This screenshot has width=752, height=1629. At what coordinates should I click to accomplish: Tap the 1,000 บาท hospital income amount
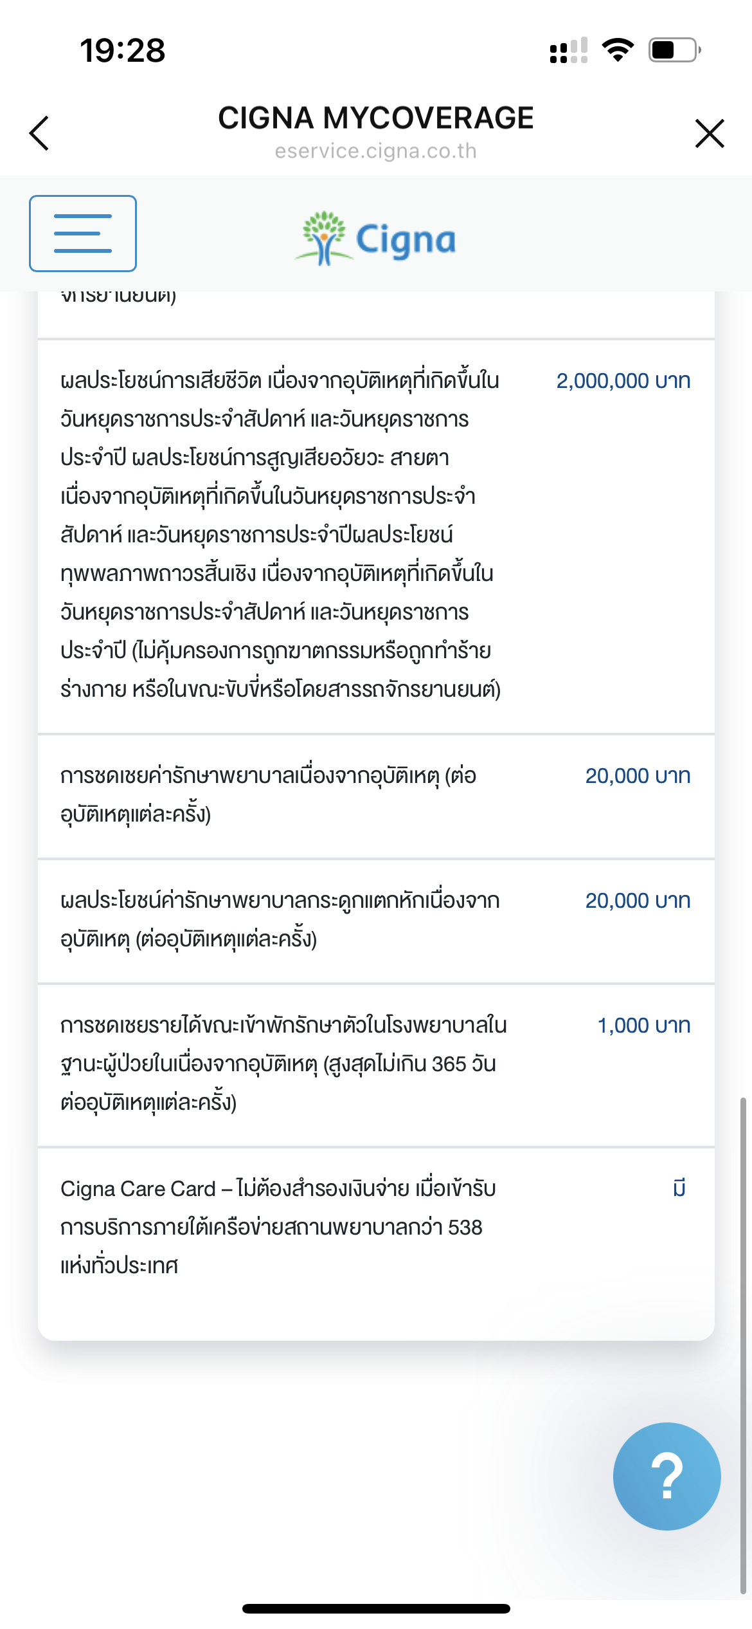[x=643, y=1026]
